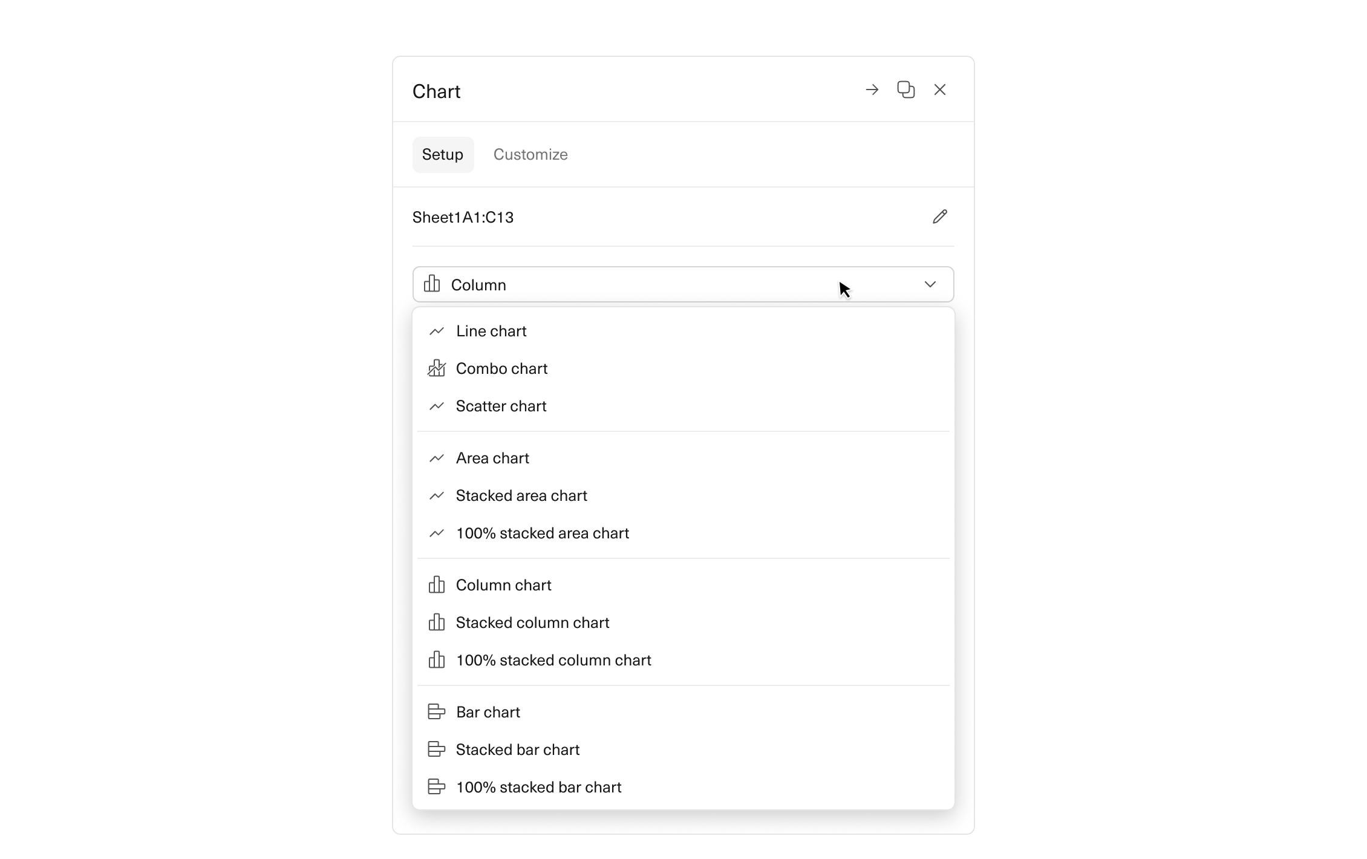
Task: Select the Setup tab
Action: [x=443, y=155]
